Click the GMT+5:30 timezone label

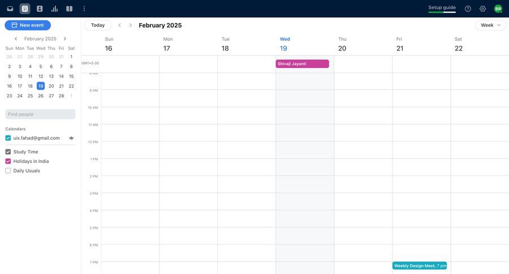[x=90, y=63]
